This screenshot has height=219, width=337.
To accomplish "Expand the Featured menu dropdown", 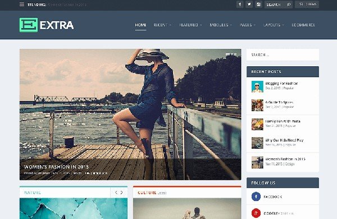I will click(190, 25).
